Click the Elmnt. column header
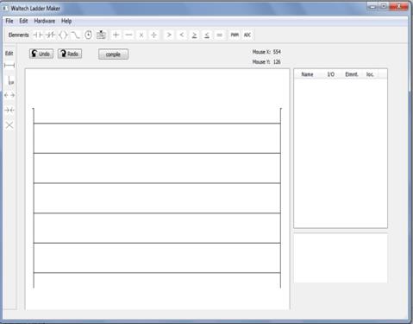This screenshot has width=413, height=324. pyautogui.click(x=352, y=74)
